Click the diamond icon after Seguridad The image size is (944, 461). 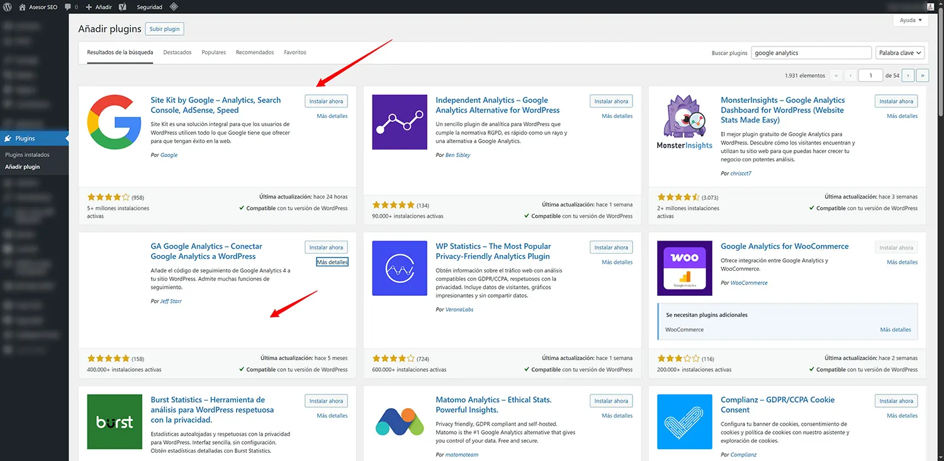coord(173,7)
